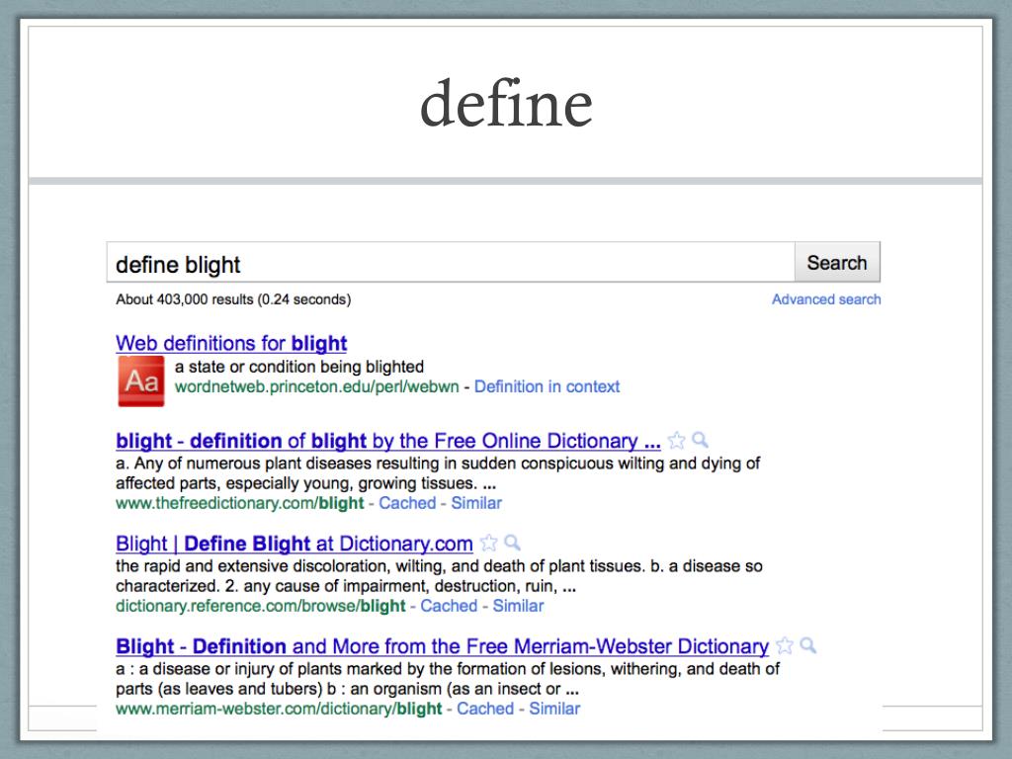Open Cached link for dictionary.reference.com result

tap(449, 606)
